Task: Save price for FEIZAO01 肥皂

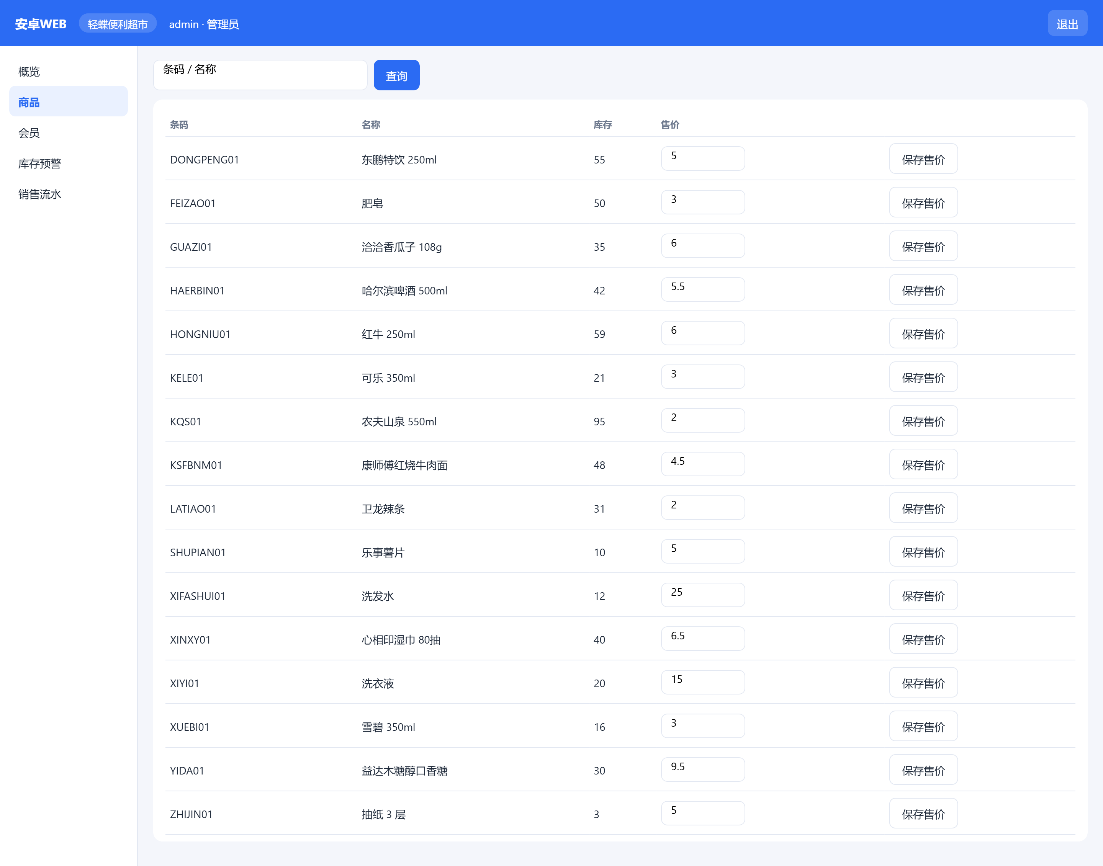Action: [x=923, y=203]
